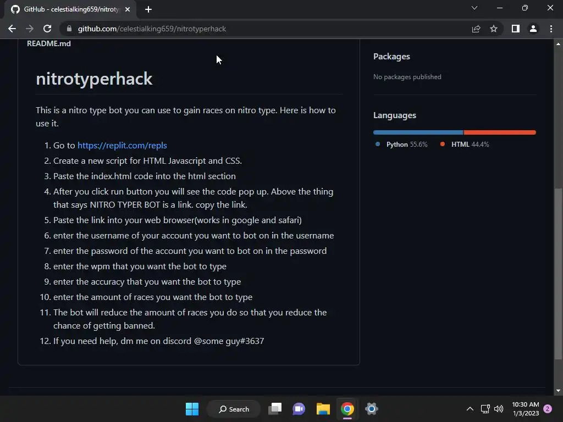Expand the tab search chevron
The height and width of the screenshot is (422, 563).
(x=474, y=8)
